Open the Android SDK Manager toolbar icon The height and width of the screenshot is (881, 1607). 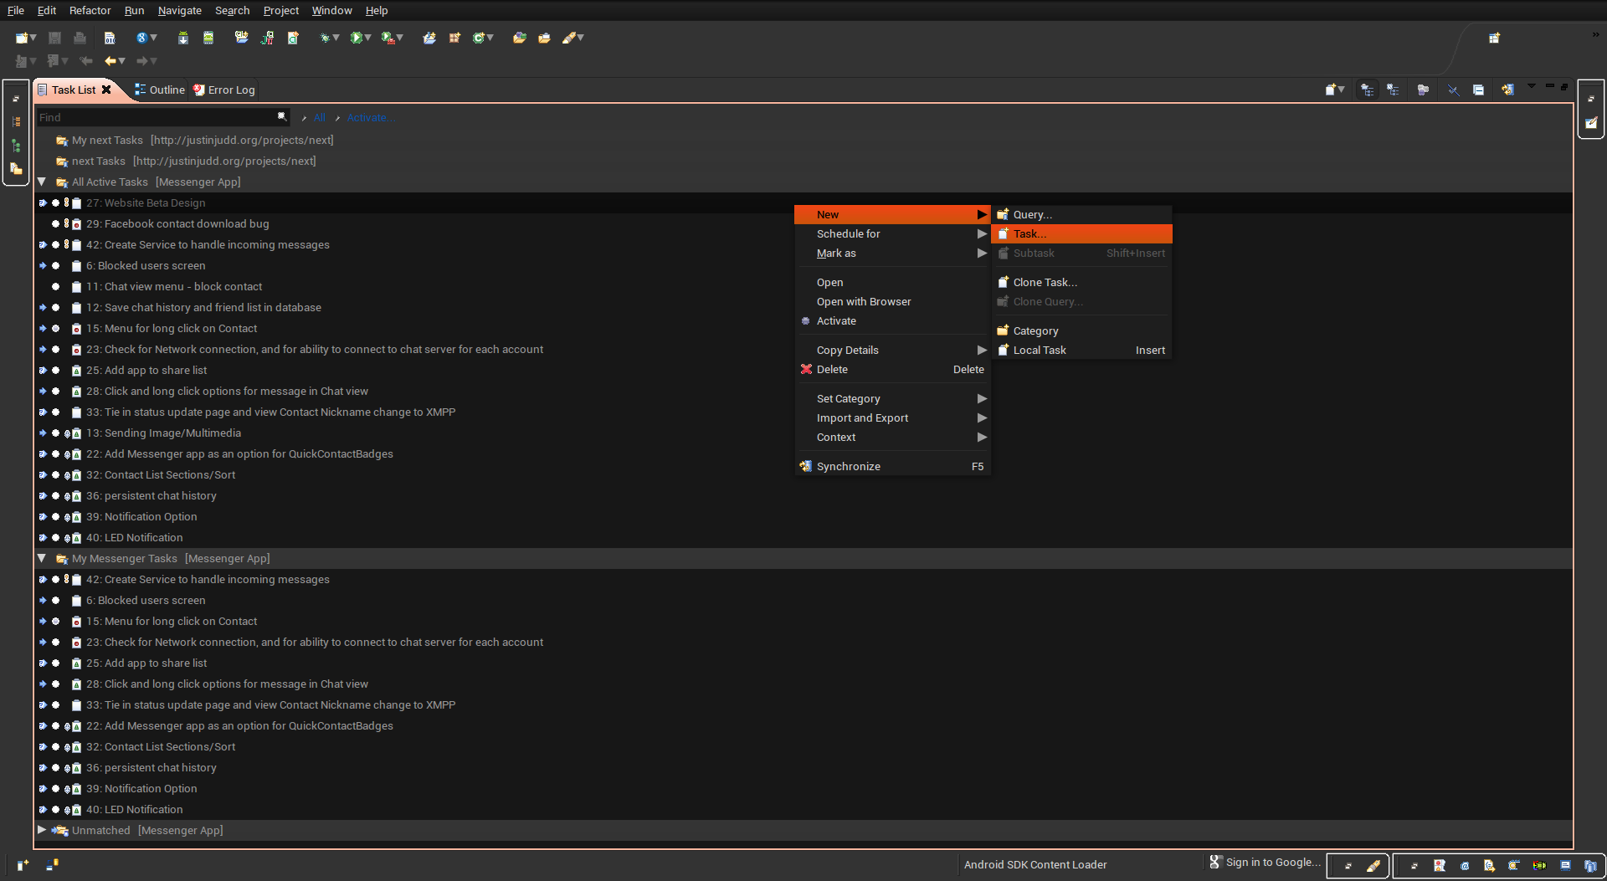182,38
